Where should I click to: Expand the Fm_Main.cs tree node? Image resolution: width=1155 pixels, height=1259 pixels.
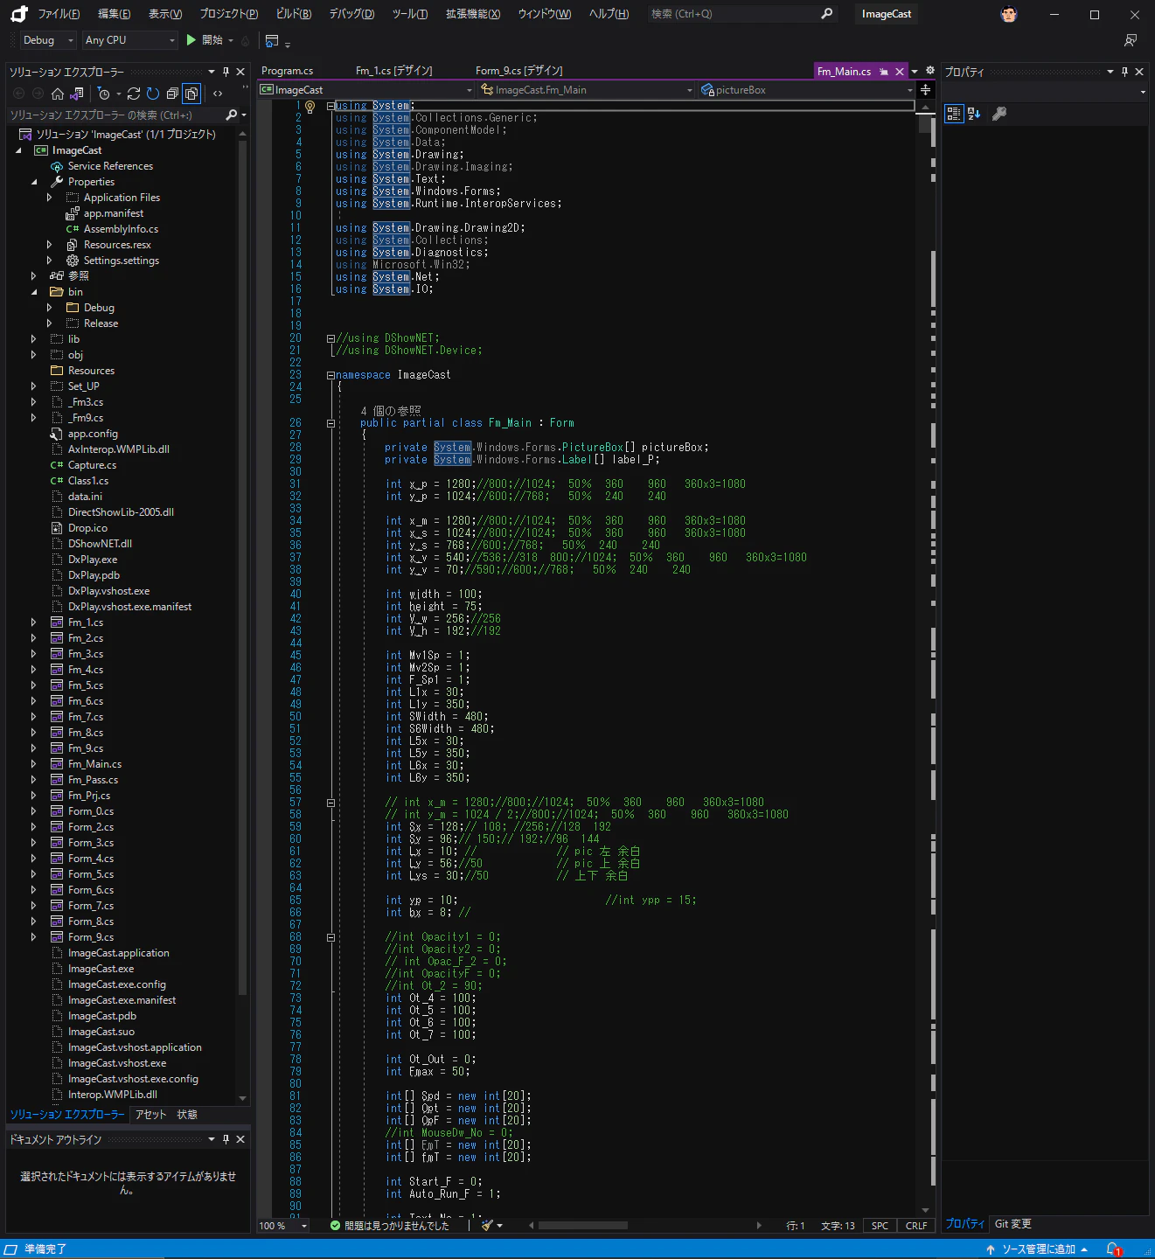coord(33,764)
